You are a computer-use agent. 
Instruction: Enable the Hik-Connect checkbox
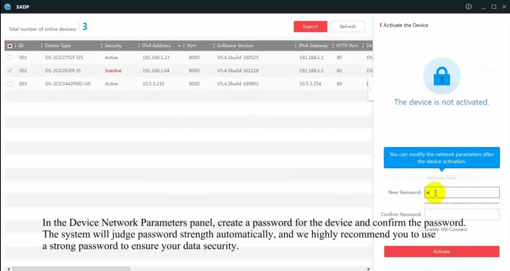[x=420, y=229]
